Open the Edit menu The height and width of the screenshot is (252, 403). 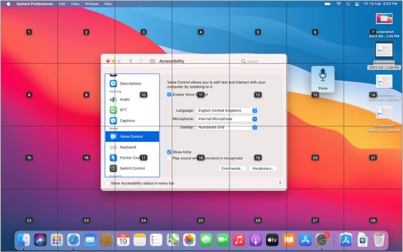pos(61,4)
